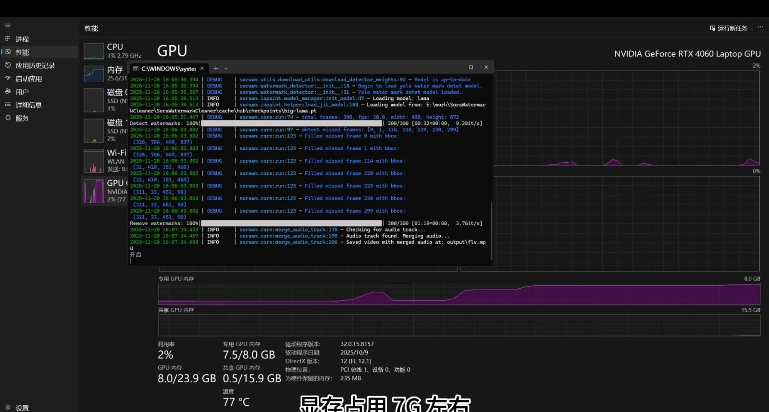Close the terminal tab with its X
This screenshot has height=412, width=769.
pos(202,69)
